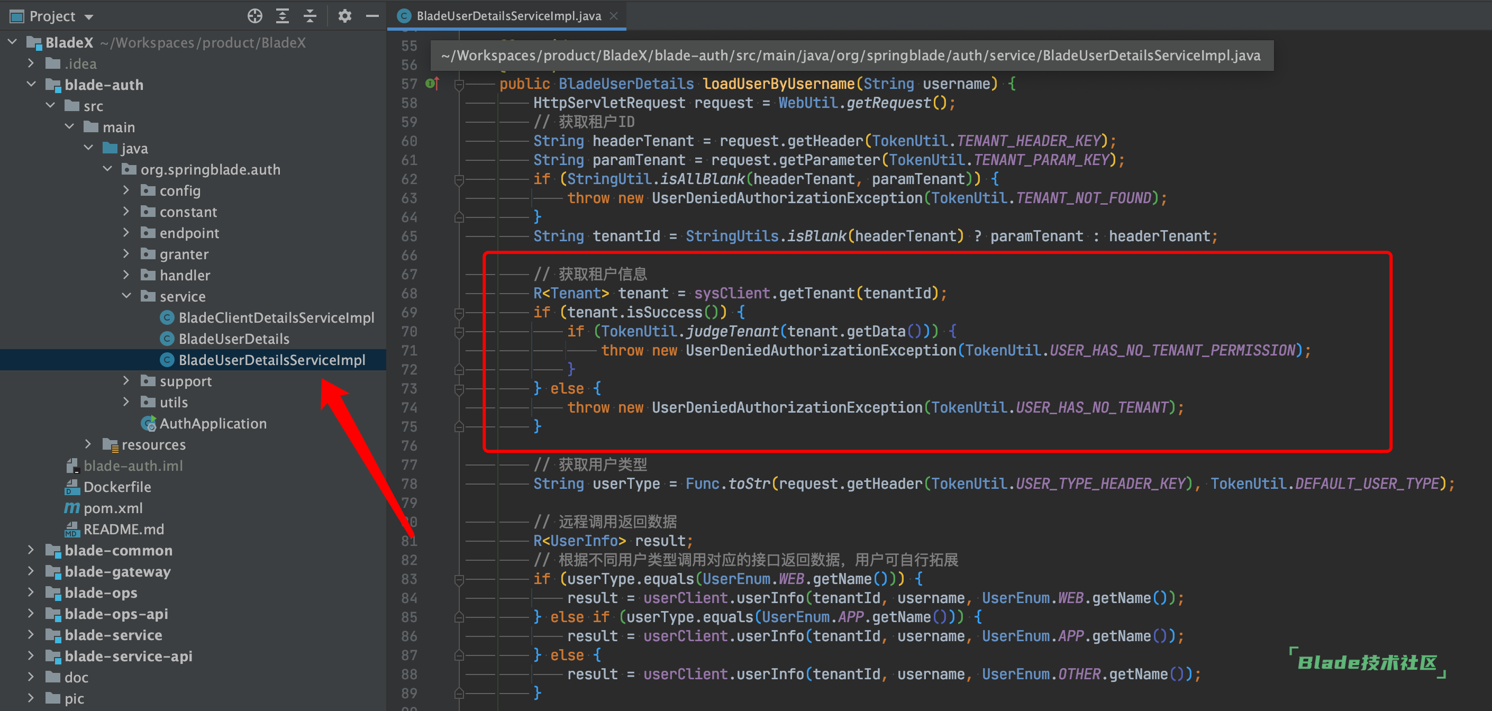Expand the config package

[126, 190]
